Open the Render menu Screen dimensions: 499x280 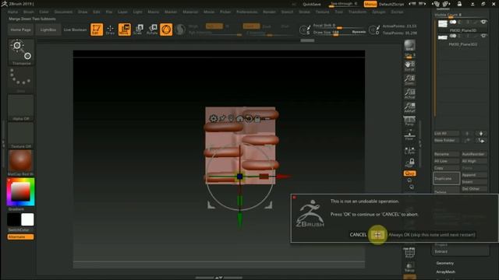269,12
